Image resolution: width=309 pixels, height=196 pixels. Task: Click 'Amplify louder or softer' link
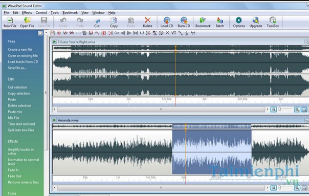[x=20, y=151]
